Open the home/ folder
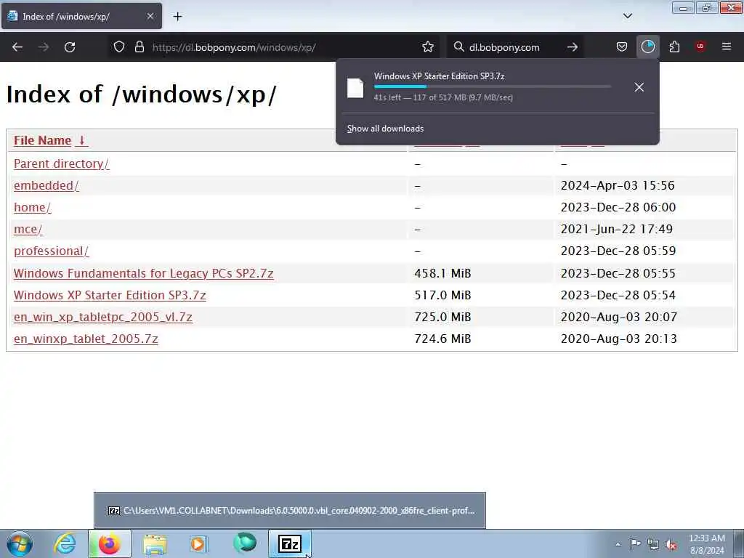This screenshot has width=744, height=558. [x=32, y=207]
